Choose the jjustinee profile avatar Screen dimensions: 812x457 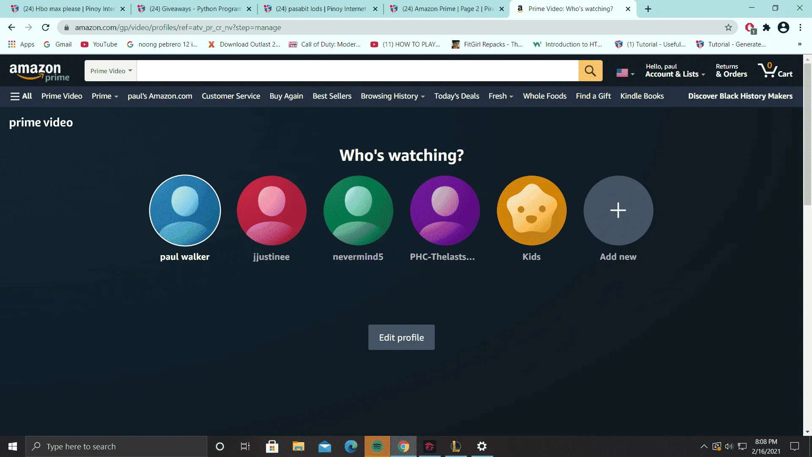click(272, 210)
